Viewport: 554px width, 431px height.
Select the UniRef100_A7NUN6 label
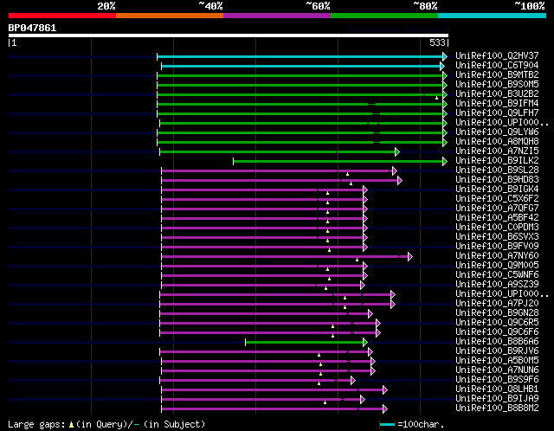497,370
